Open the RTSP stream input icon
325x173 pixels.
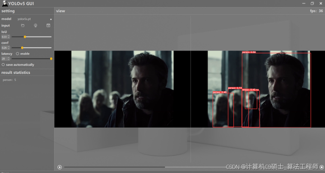tap(48, 25)
